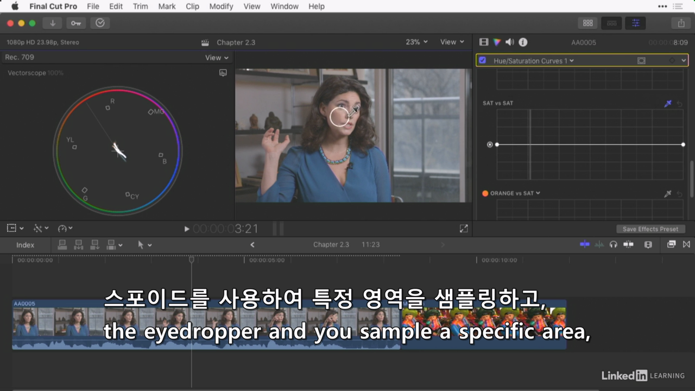Open Background Tasks checkmark icon
The width and height of the screenshot is (695, 391).
(x=100, y=23)
